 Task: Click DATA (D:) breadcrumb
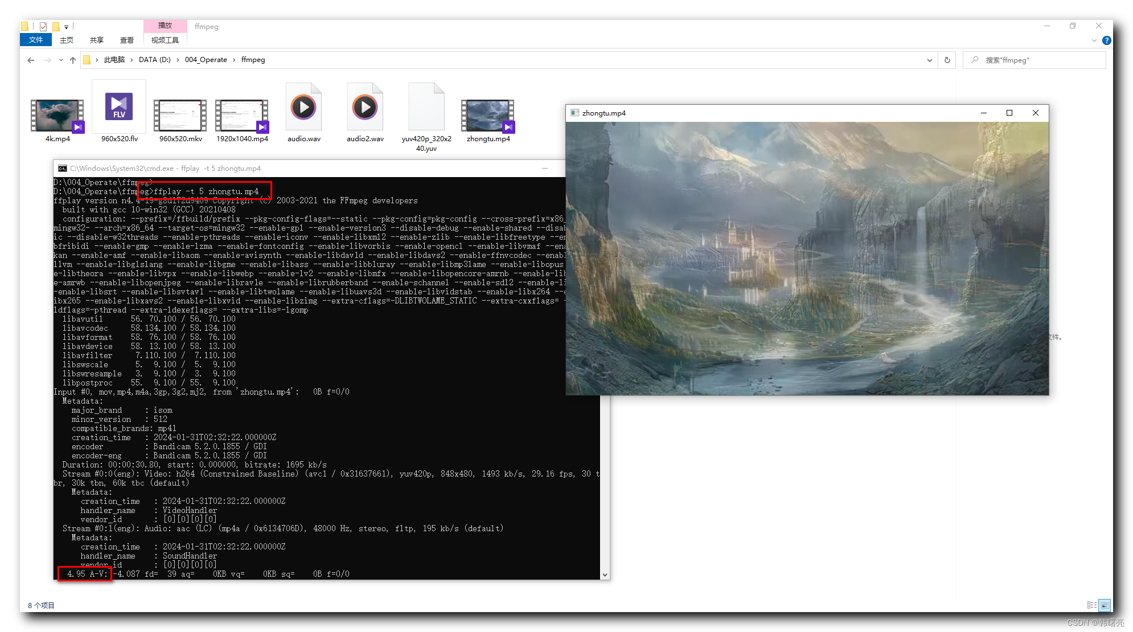(x=154, y=60)
